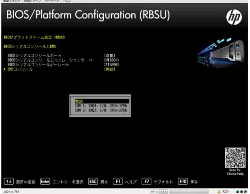Click the 保存 label next to F10

coord(194,182)
